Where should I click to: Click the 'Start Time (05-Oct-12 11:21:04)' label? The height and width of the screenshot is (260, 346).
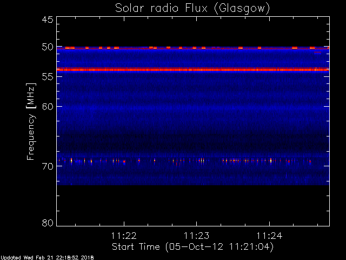pos(192,247)
